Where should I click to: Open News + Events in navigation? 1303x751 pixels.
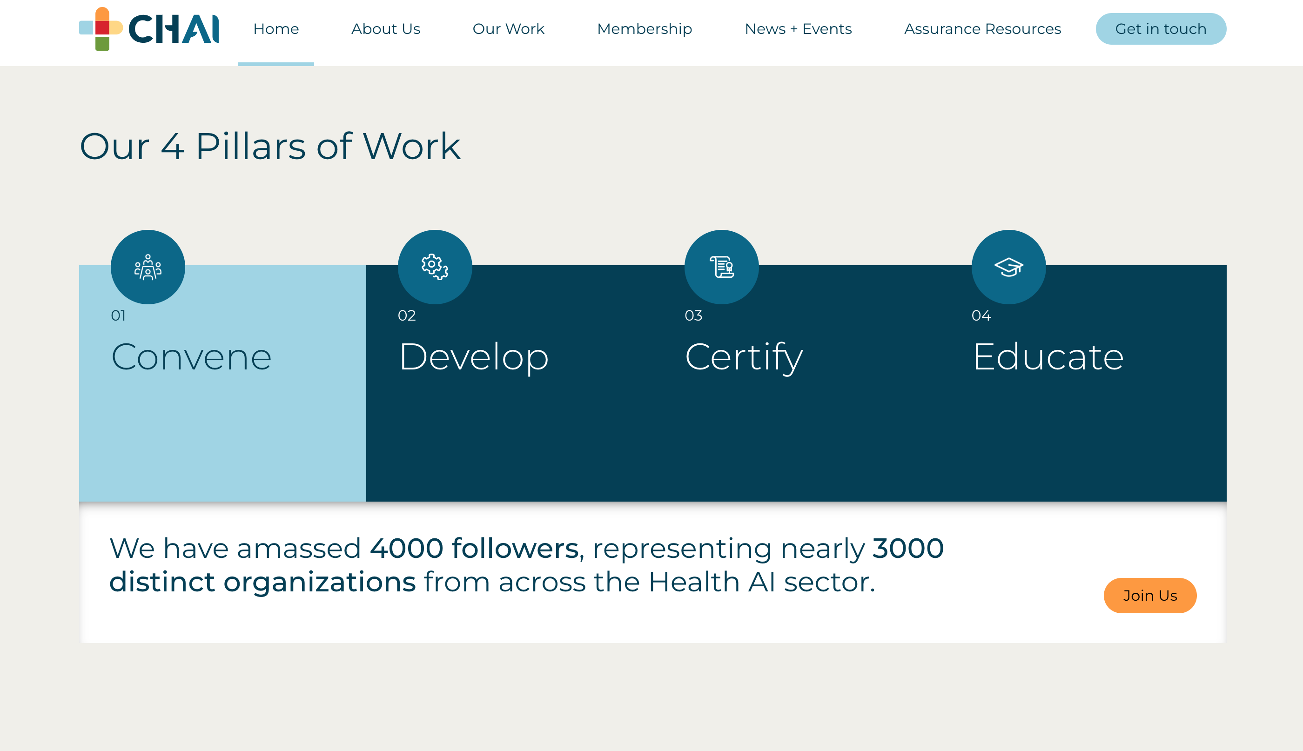point(798,29)
